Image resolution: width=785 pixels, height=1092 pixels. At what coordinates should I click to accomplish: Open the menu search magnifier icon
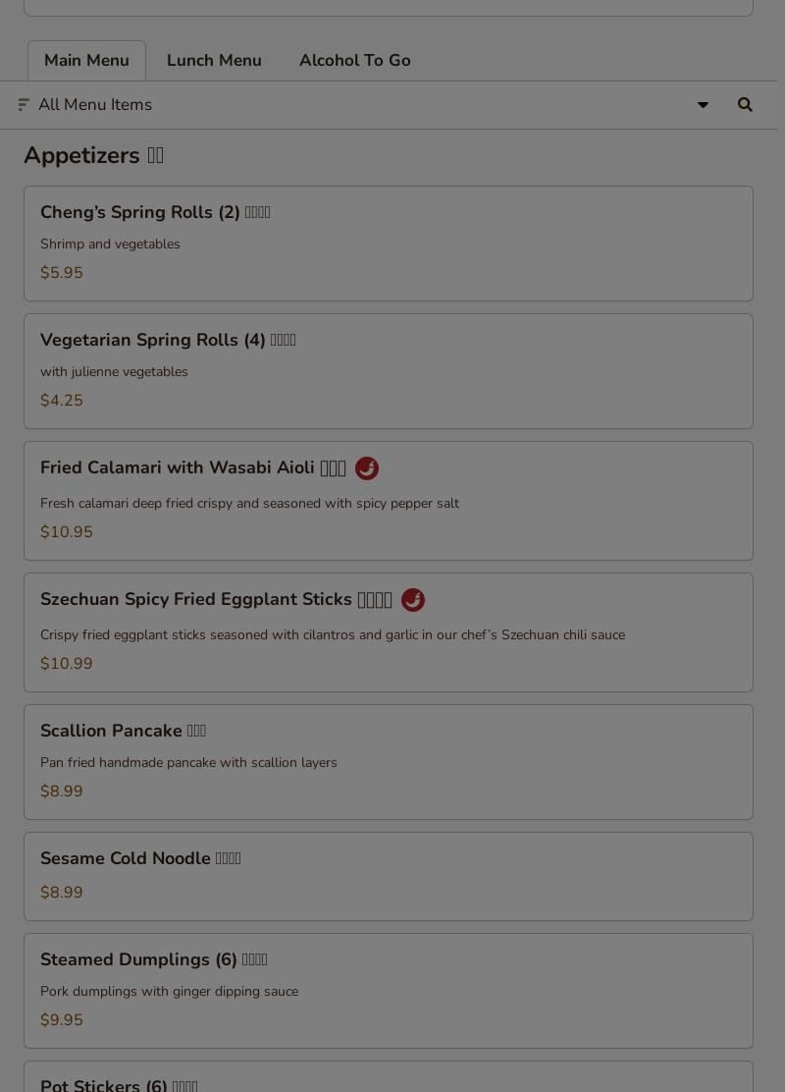(745, 104)
